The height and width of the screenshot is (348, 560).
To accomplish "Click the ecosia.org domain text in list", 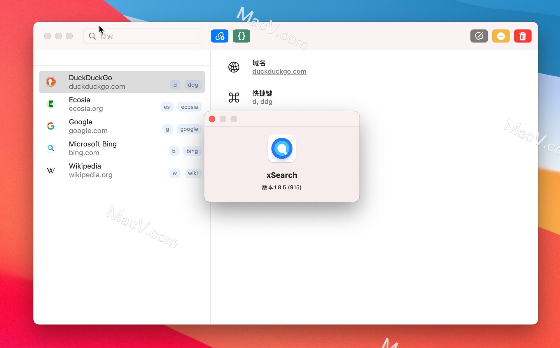I will click(x=86, y=109).
